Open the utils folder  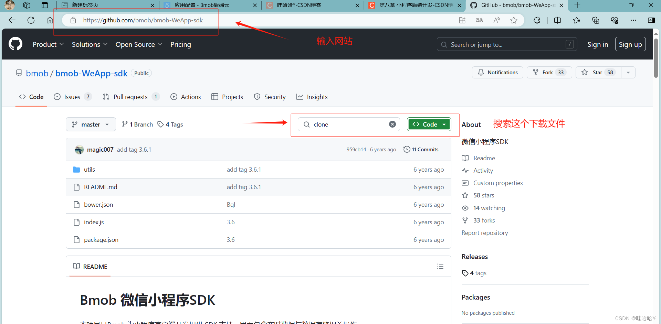click(x=90, y=169)
